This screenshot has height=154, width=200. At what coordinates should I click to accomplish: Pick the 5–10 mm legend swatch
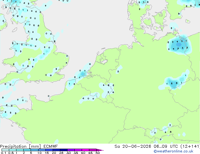click(x=34, y=150)
